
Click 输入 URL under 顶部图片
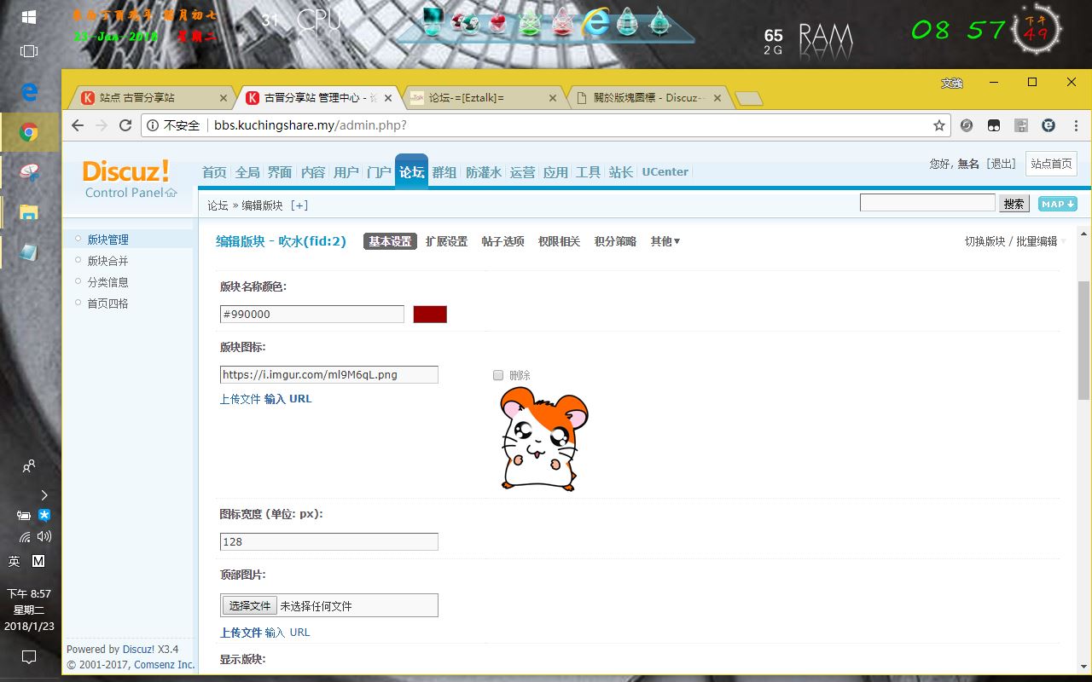click(x=288, y=633)
